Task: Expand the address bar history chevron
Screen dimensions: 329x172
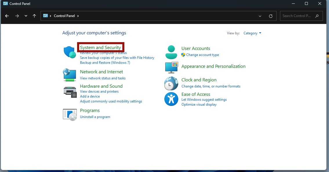Action: click(260, 16)
